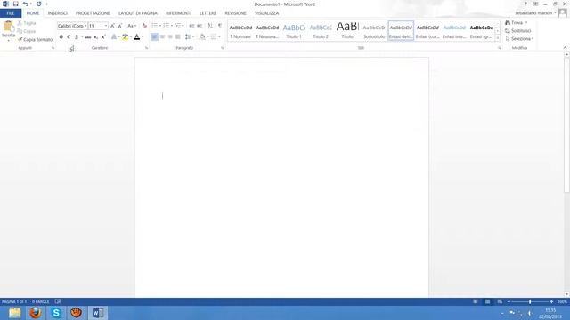
Task: Decrease font size with the shrink-font icon
Action: tap(120, 26)
